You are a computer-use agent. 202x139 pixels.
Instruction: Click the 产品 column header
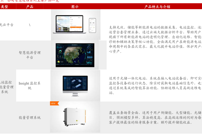[30, 7]
